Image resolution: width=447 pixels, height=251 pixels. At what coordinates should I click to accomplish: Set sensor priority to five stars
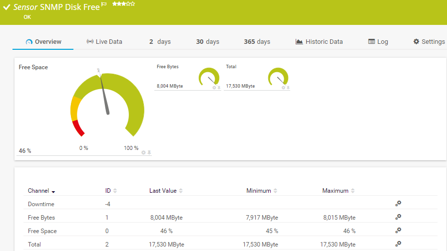pyautogui.click(x=133, y=3)
